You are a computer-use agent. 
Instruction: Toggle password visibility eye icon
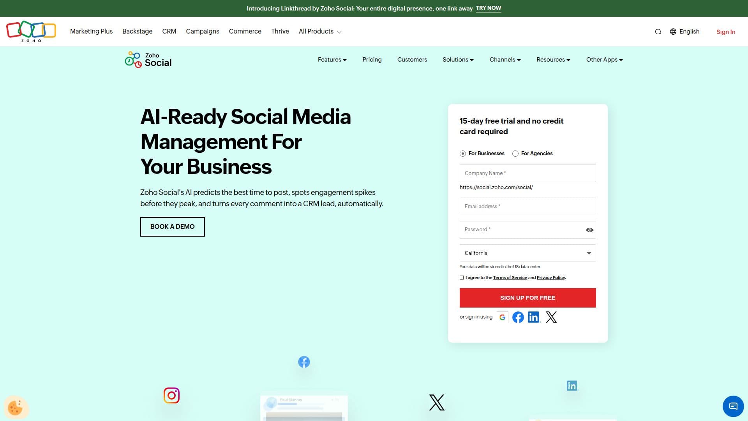point(589,230)
